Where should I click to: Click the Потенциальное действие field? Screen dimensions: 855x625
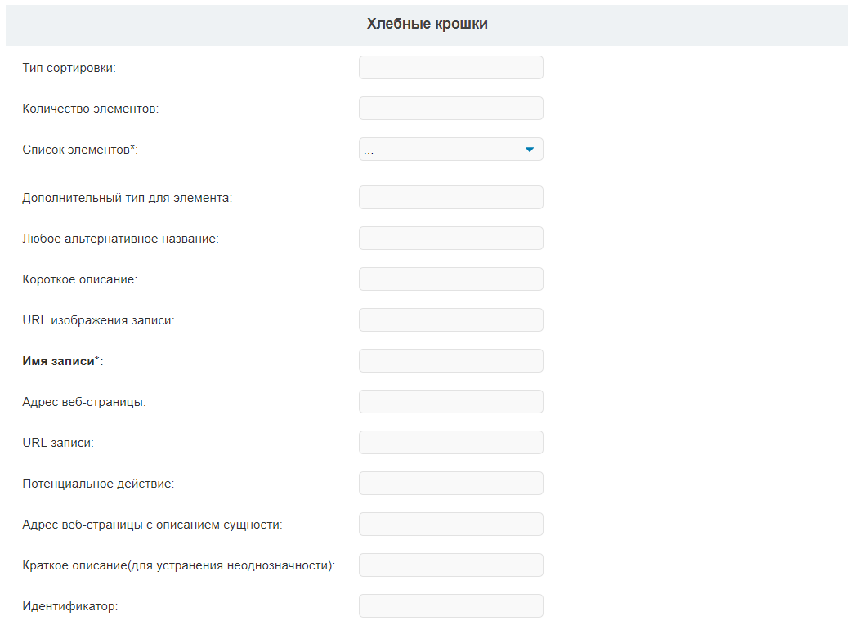tap(451, 484)
